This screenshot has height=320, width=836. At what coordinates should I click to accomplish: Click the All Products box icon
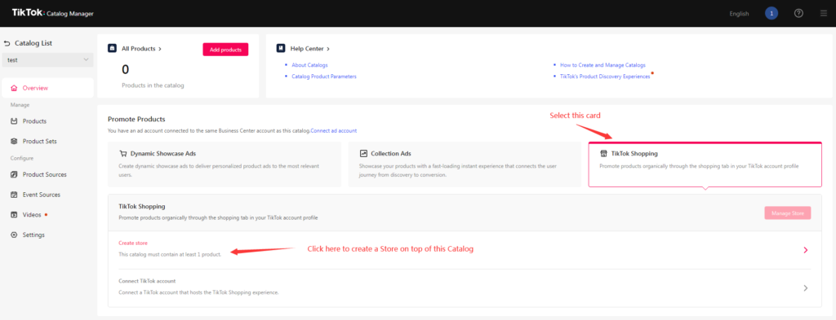tap(112, 48)
